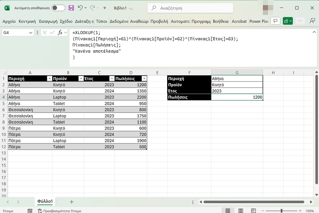Click the Undo arrow icon
Viewport: 319px width, 213px height.
80,8
